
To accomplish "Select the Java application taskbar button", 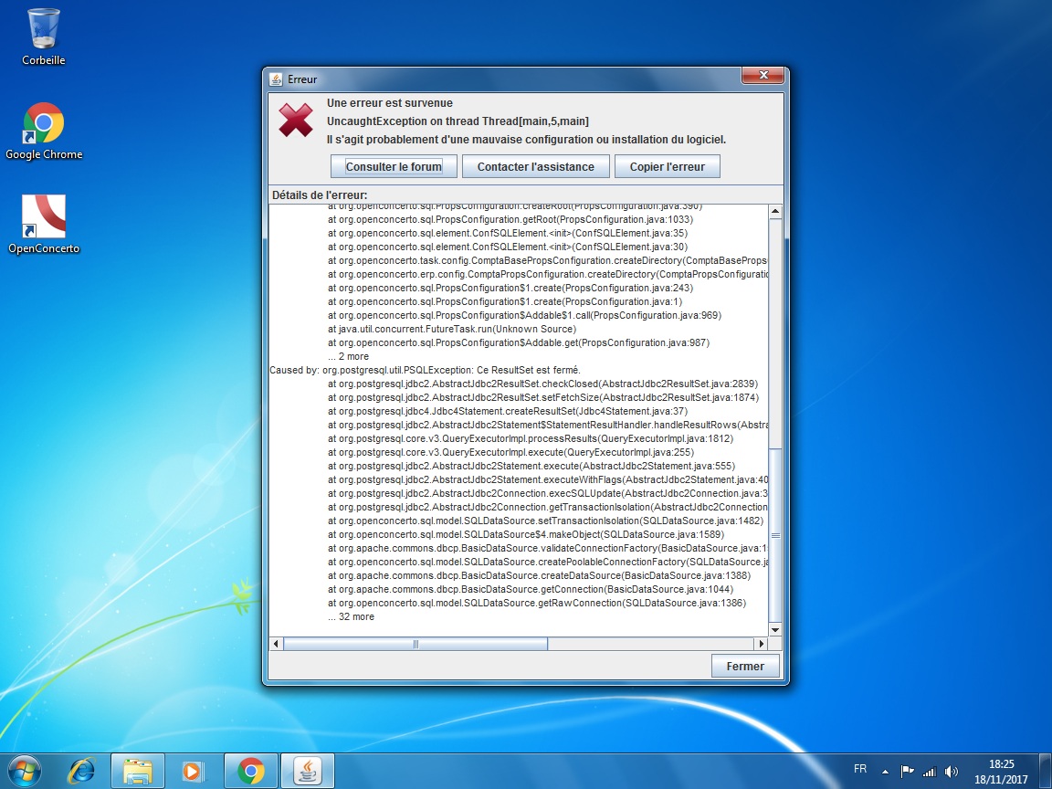I will point(307,771).
